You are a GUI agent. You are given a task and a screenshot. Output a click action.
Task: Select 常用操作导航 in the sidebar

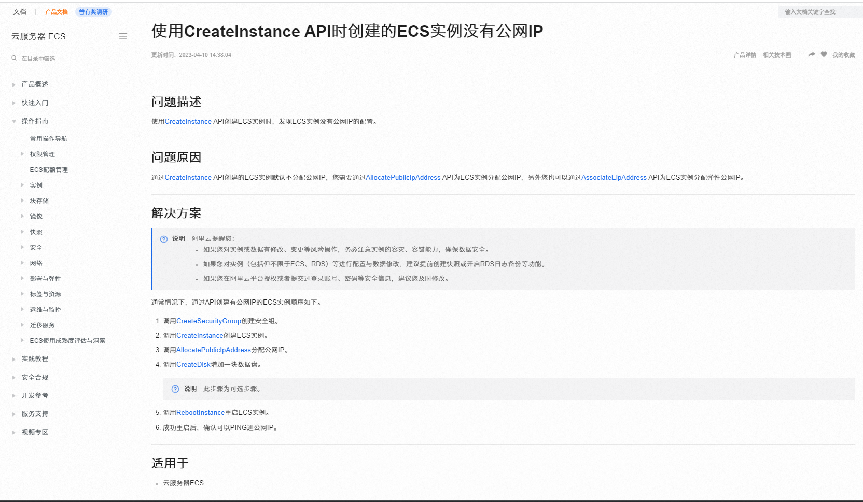coord(49,139)
